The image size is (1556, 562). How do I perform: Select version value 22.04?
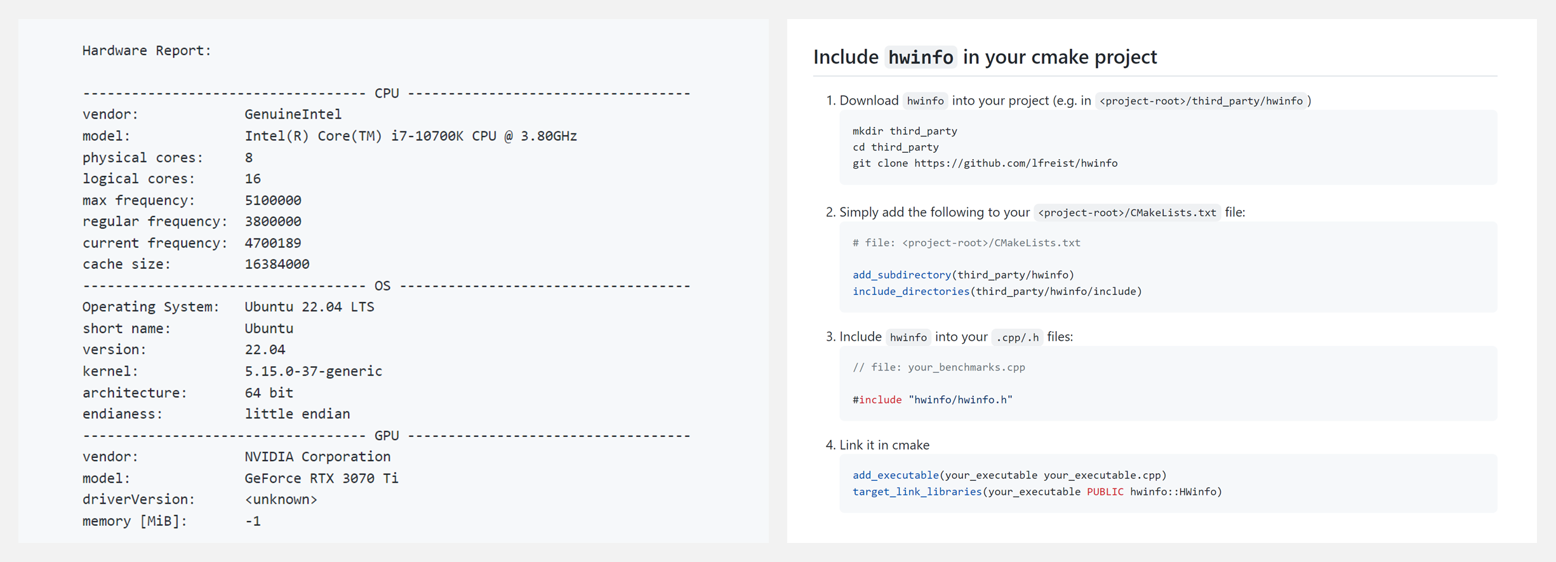click(265, 350)
